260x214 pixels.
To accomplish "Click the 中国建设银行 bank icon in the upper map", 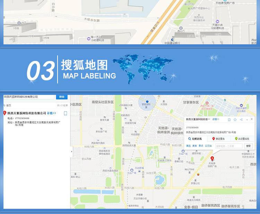I will point(172,39).
